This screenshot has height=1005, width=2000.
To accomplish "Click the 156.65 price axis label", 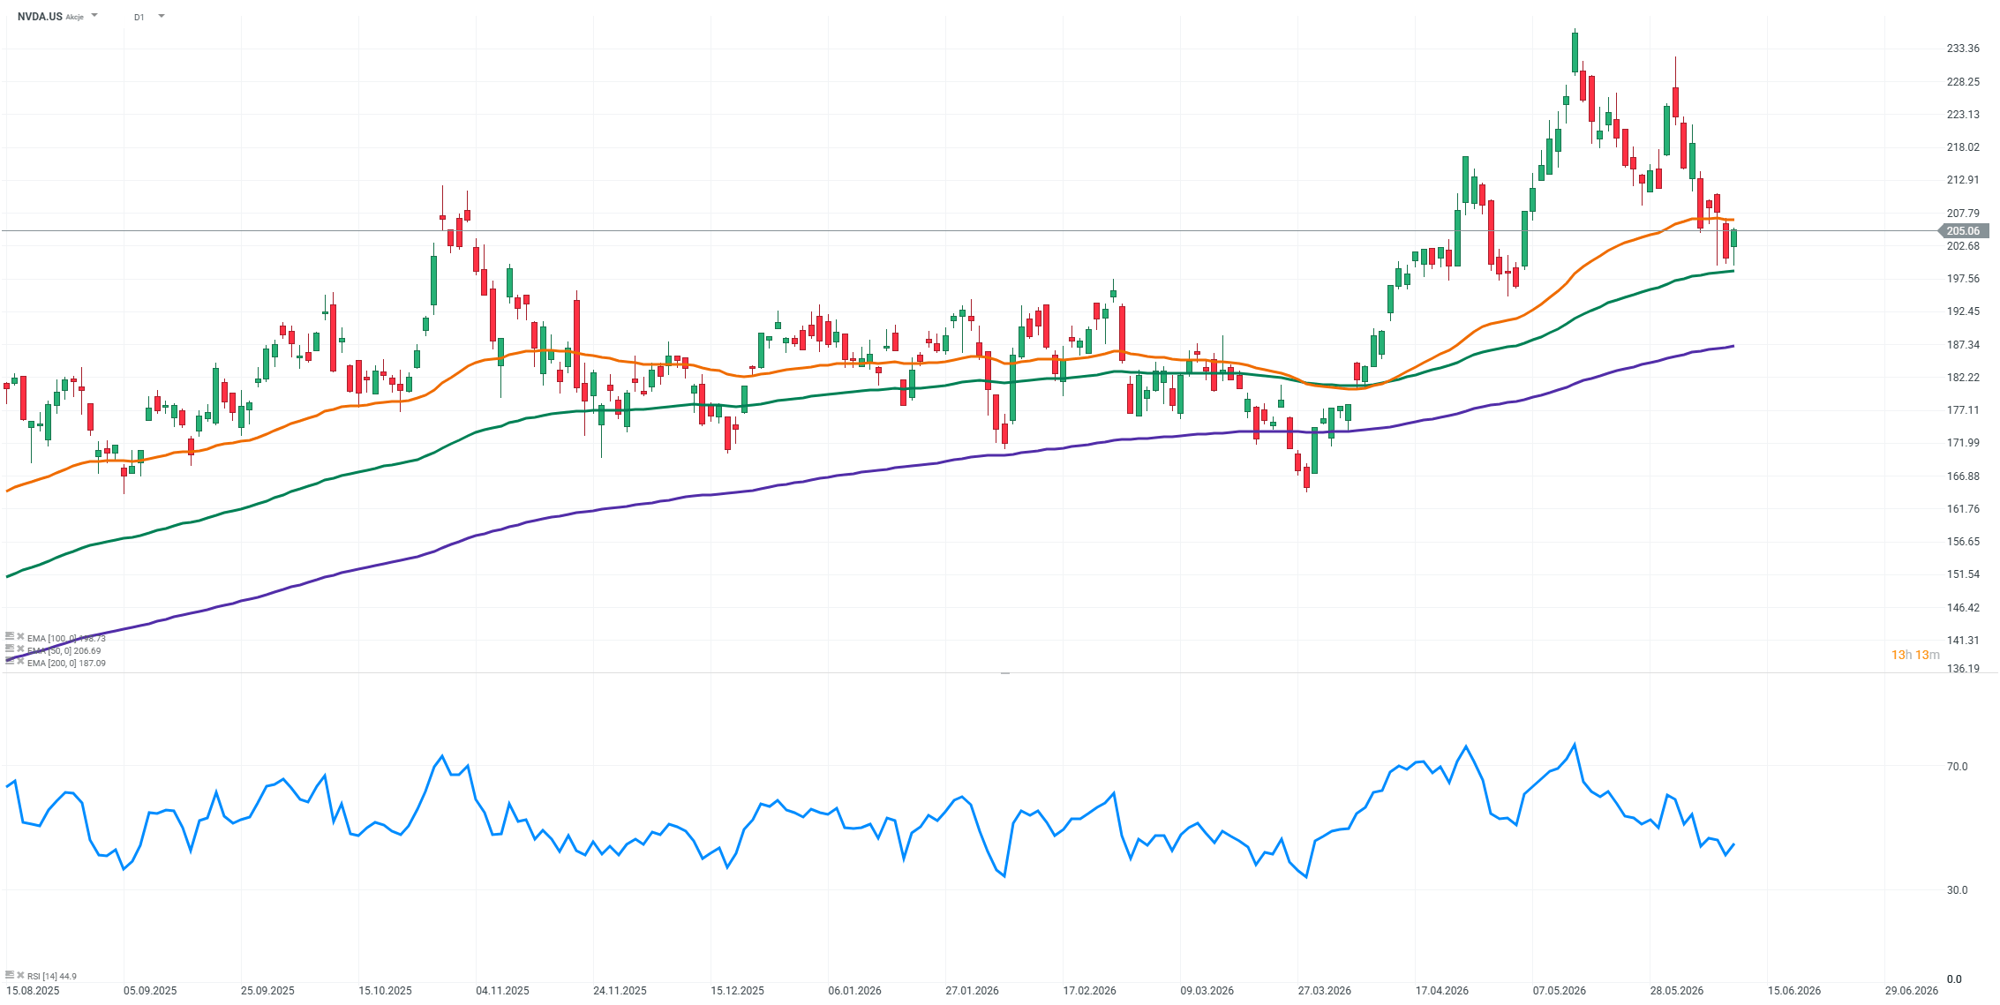I will pyautogui.click(x=1963, y=542).
